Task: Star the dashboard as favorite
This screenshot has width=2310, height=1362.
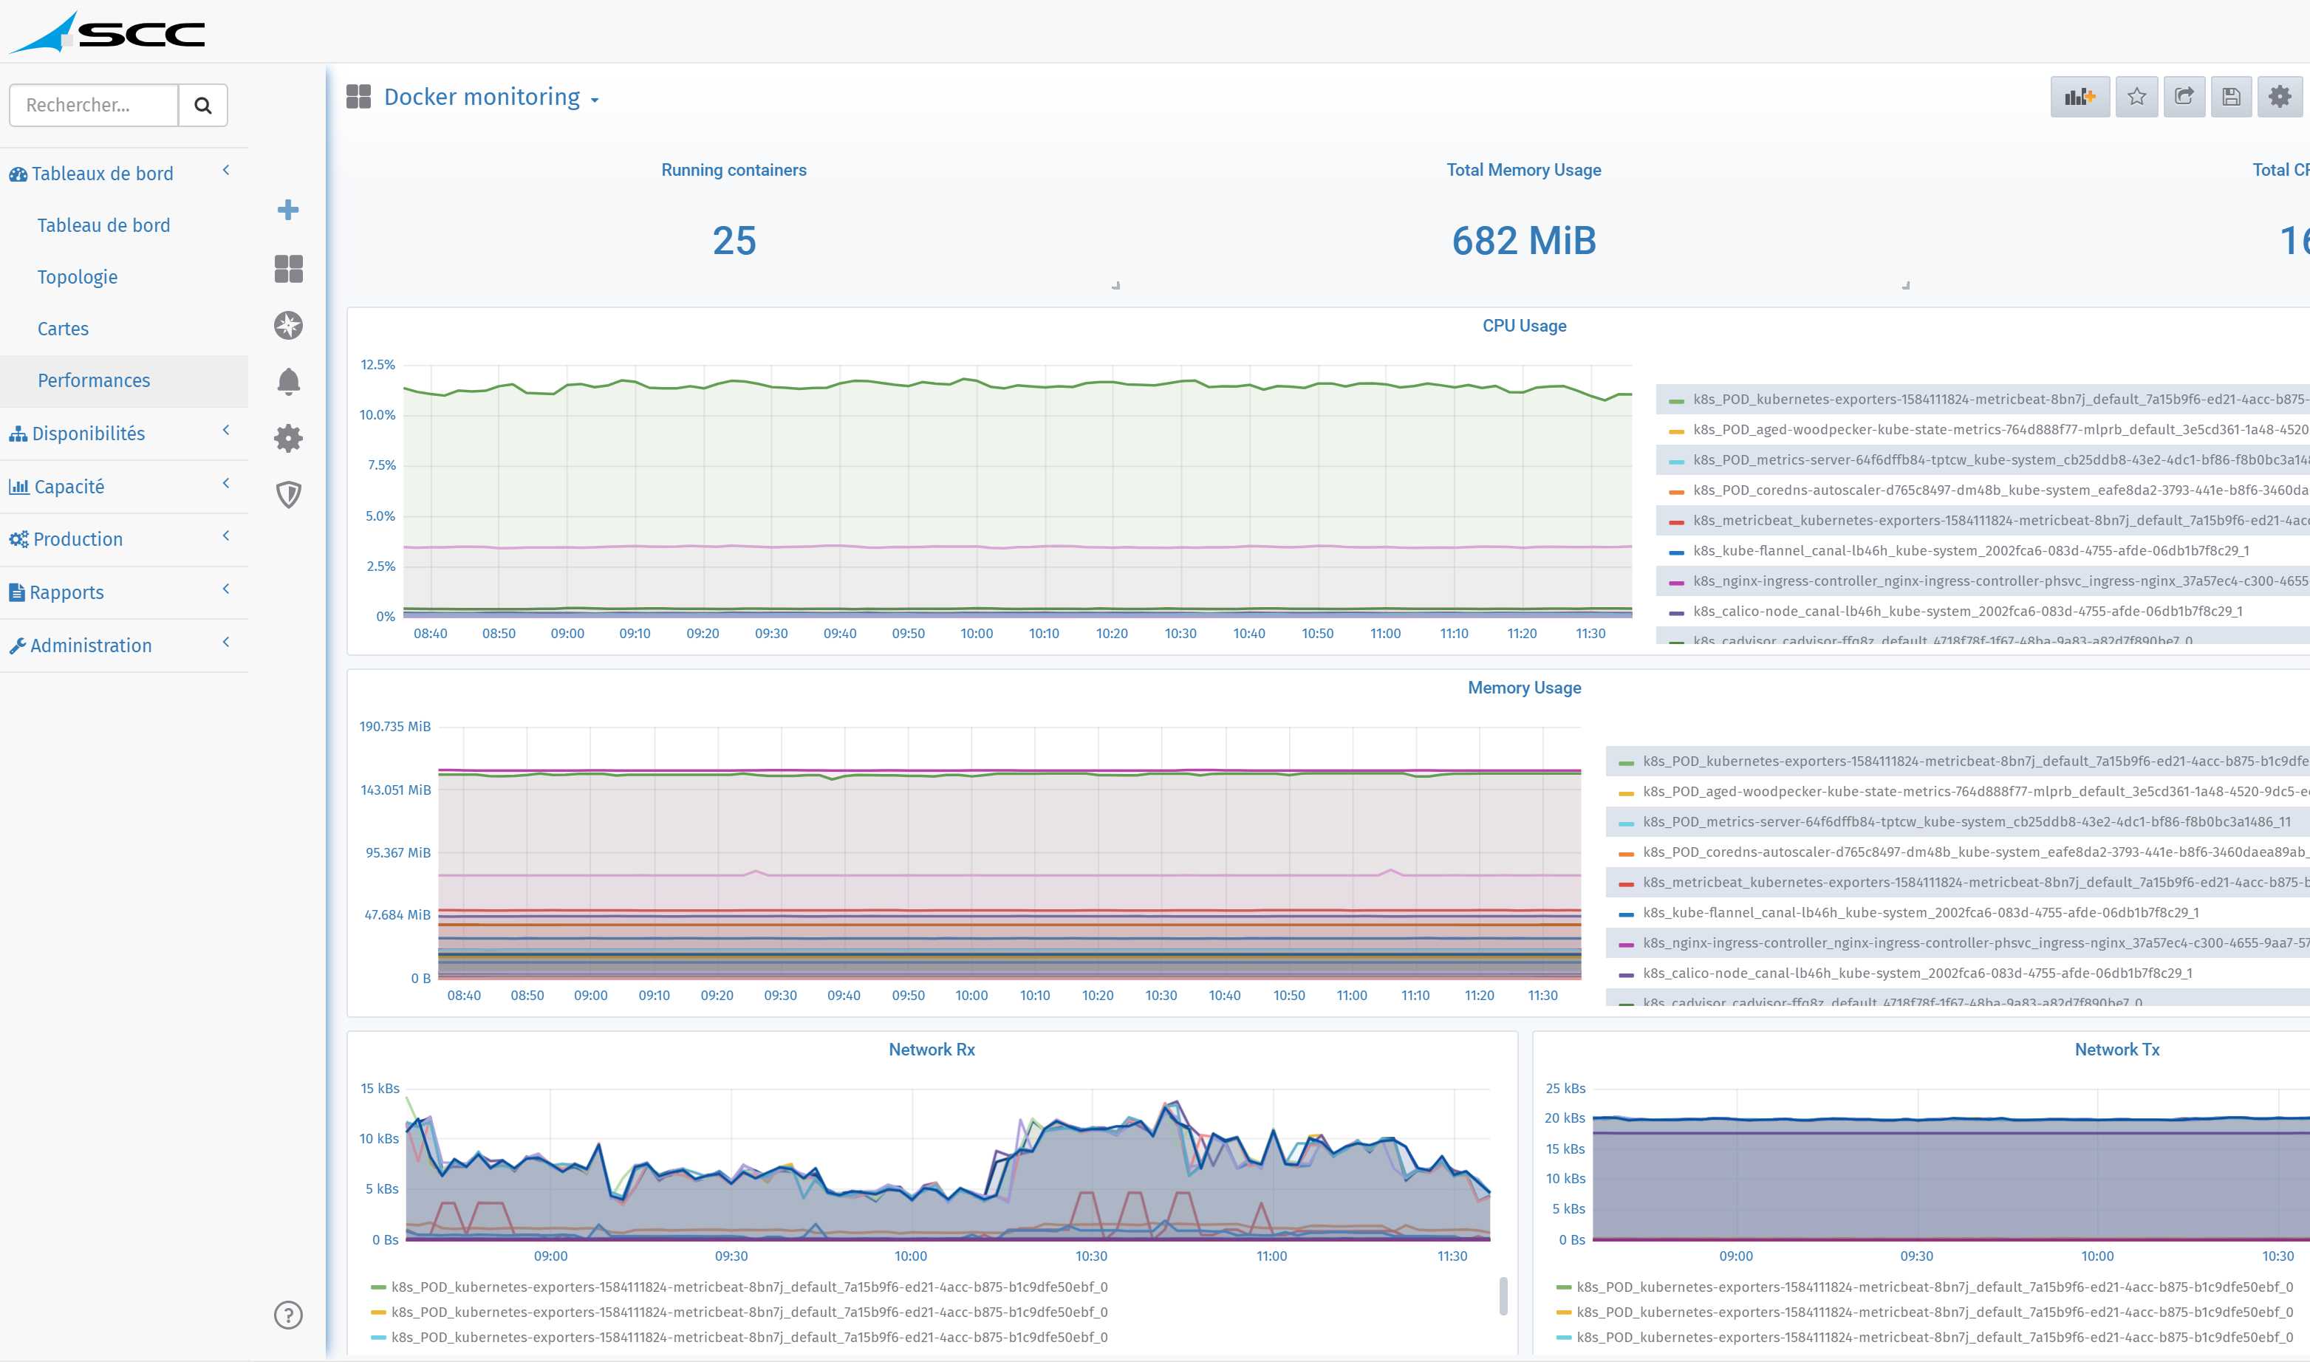Action: (2136, 96)
